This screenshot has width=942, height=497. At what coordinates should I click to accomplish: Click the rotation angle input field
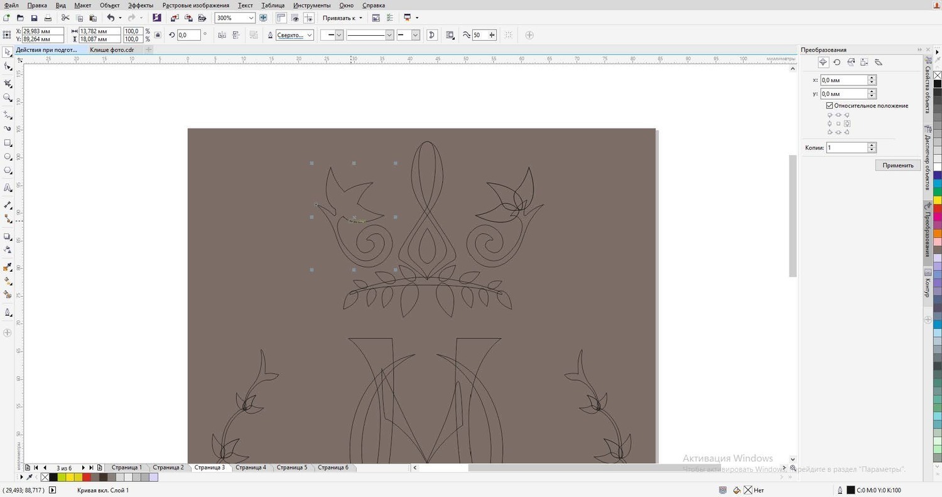coord(189,35)
